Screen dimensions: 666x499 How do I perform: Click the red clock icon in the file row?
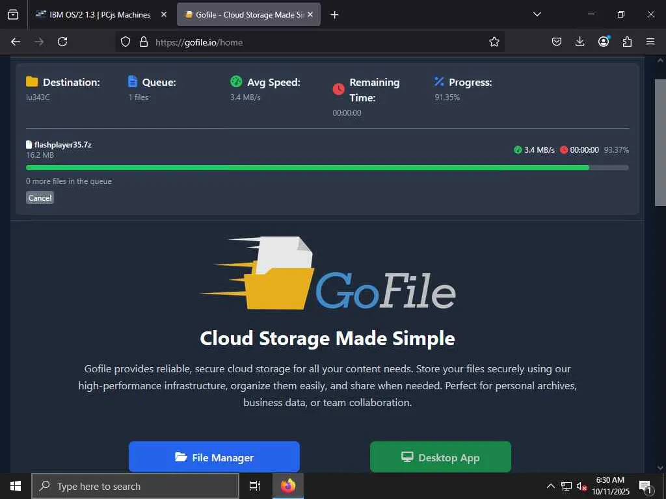tap(564, 150)
